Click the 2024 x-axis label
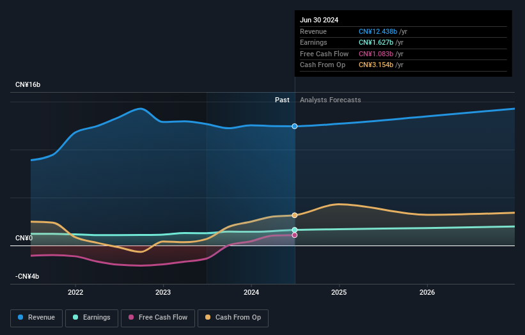 tap(251, 293)
